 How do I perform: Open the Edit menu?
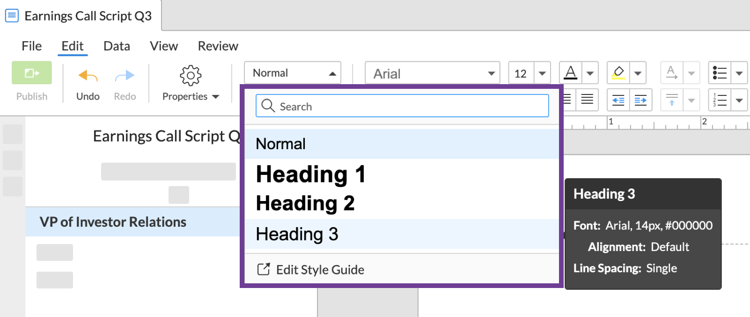coord(72,46)
